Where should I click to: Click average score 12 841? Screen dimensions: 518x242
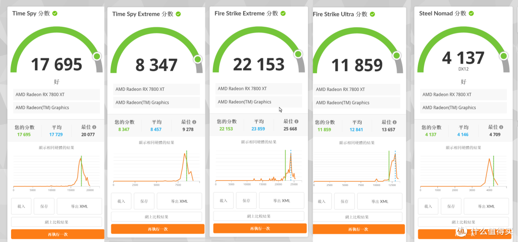pyautogui.click(x=356, y=130)
